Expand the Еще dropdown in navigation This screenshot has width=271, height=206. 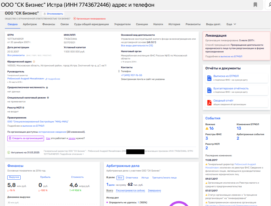pyautogui.click(x=231, y=24)
